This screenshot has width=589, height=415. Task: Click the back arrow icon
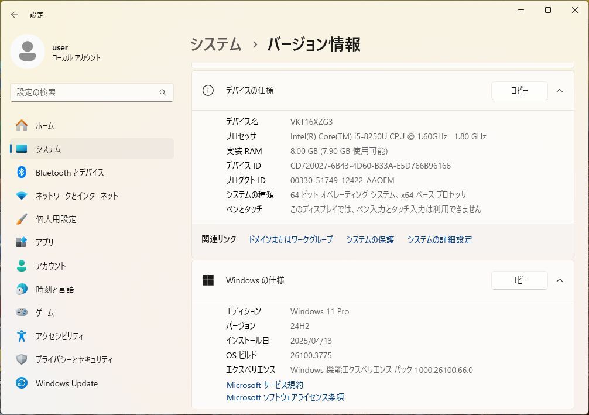point(15,15)
